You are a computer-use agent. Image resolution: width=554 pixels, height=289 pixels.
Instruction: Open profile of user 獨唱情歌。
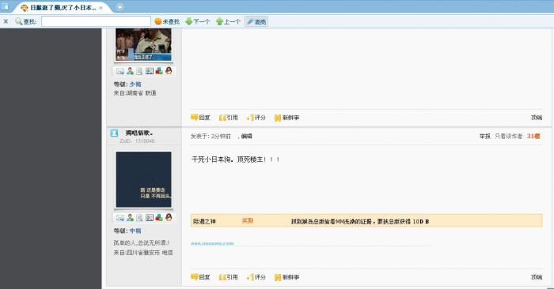(139, 133)
